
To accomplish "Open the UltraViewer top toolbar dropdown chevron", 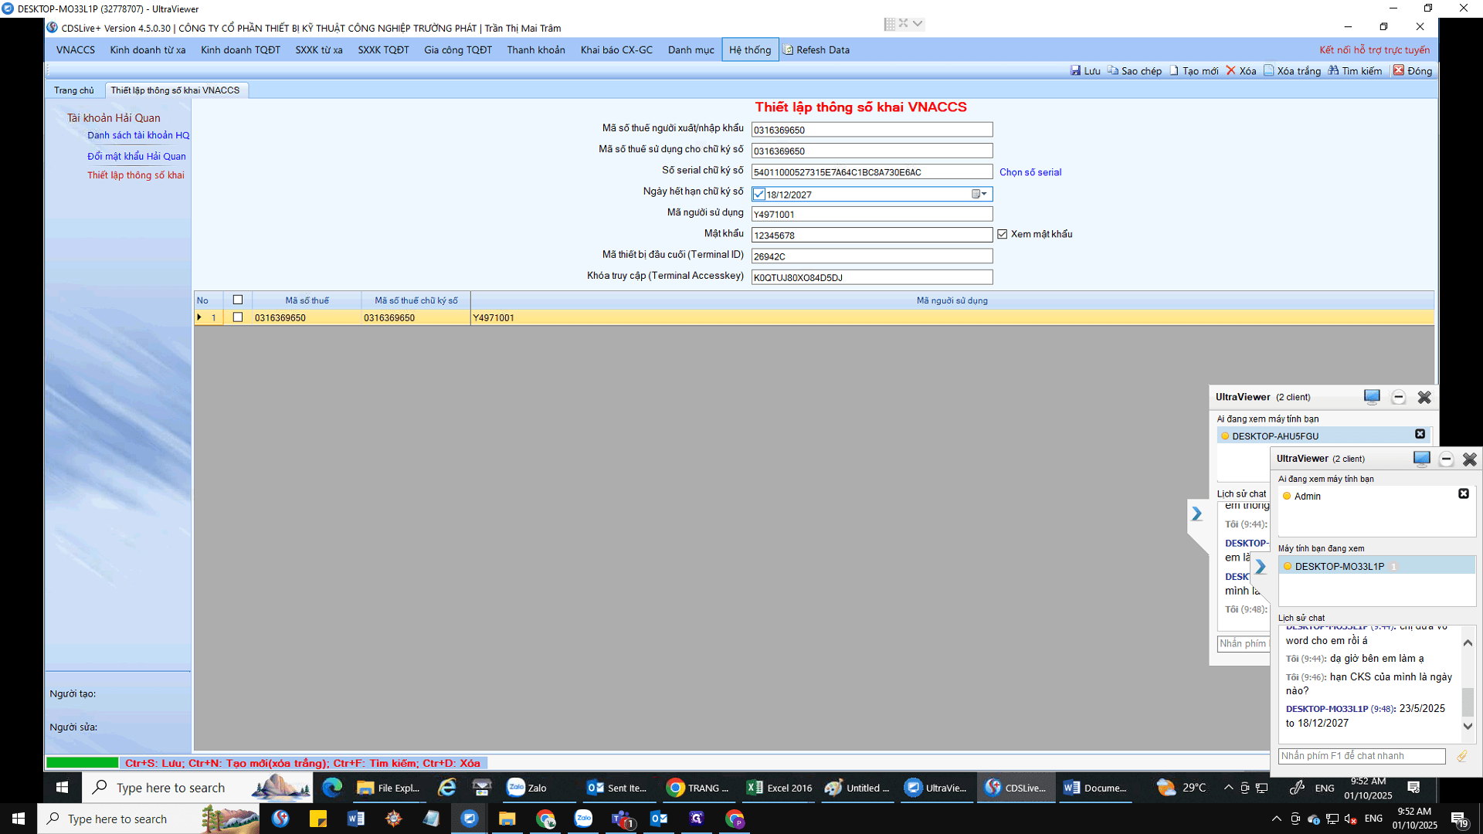I will 917,23.
